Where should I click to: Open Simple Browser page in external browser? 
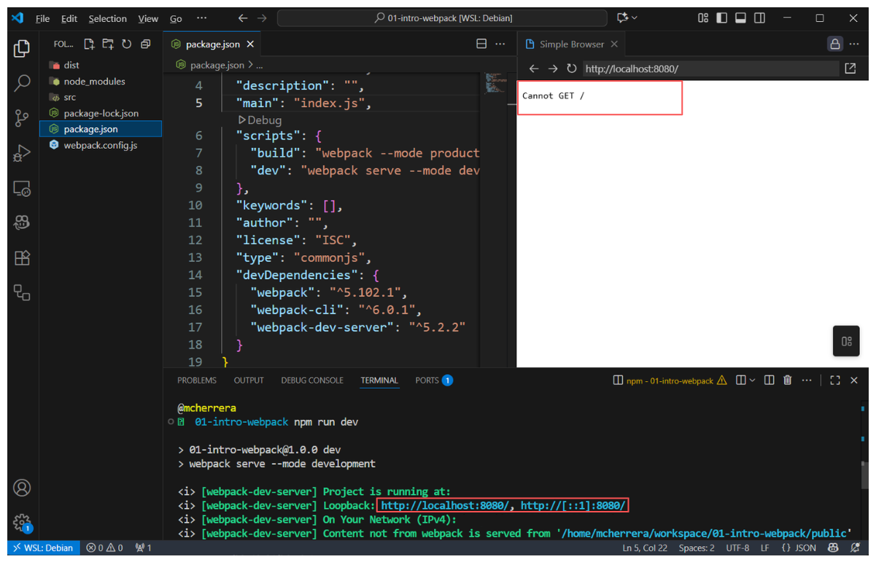[x=850, y=69]
